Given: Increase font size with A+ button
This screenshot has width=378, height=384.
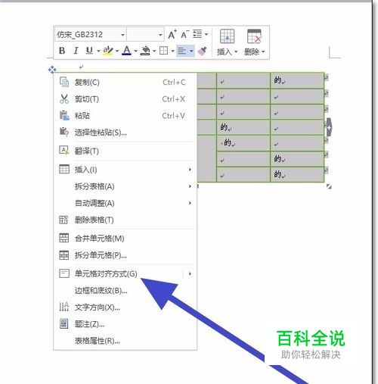Looking at the screenshot, I should coord(172,34).
